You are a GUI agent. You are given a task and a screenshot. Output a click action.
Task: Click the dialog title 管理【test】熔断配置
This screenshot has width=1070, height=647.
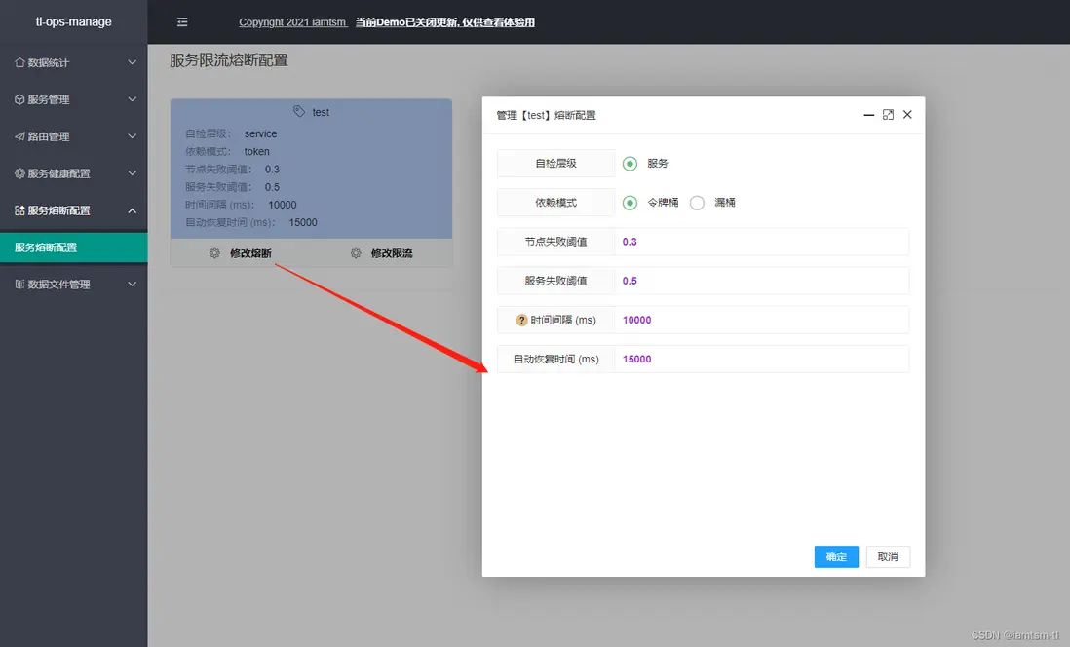click(546, 115)
